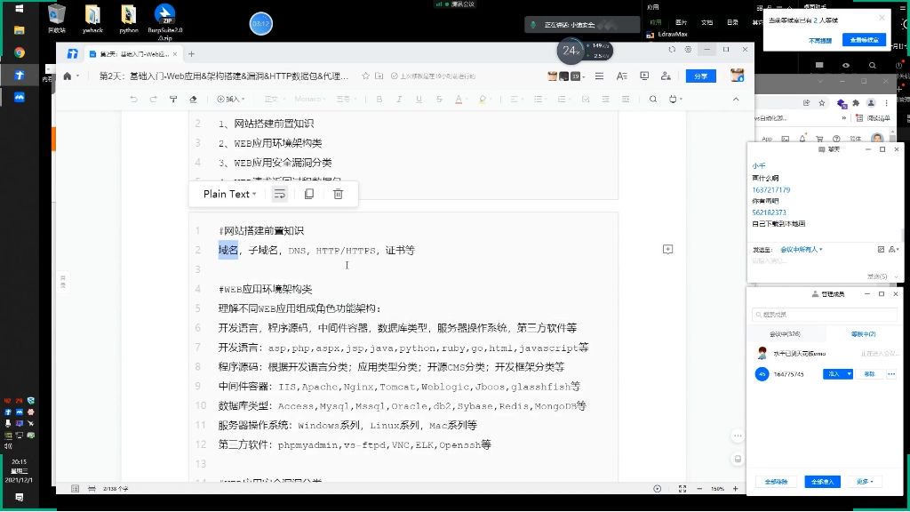910x512 pixels.
Task: Open the Monaco font dropdown
Action: 310,100
